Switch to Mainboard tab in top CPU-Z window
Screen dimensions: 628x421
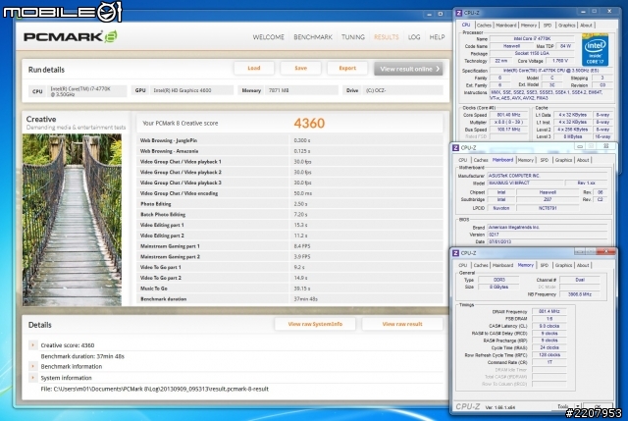[x=506, y=26]
